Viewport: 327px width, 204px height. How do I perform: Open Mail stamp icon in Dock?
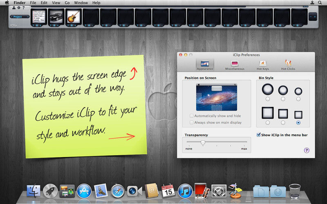[x=101, y=191]
